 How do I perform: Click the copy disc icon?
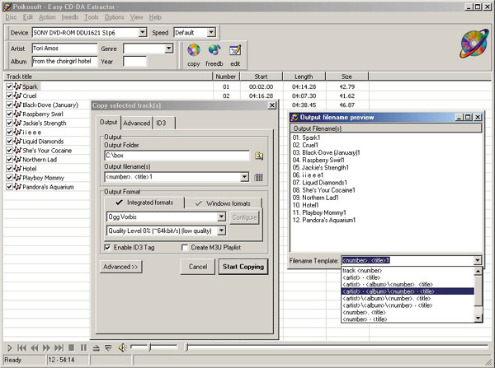[x=194, y=50]
